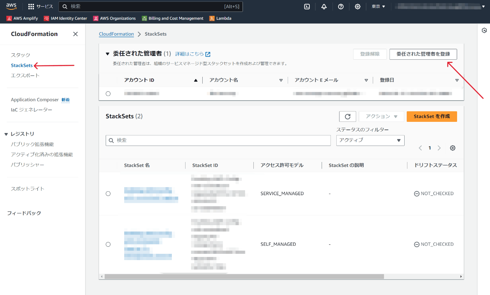Viewport: 490px width, 295px height.
Task: Open the account menu dropdown arrow
Action: pos(483,7)
